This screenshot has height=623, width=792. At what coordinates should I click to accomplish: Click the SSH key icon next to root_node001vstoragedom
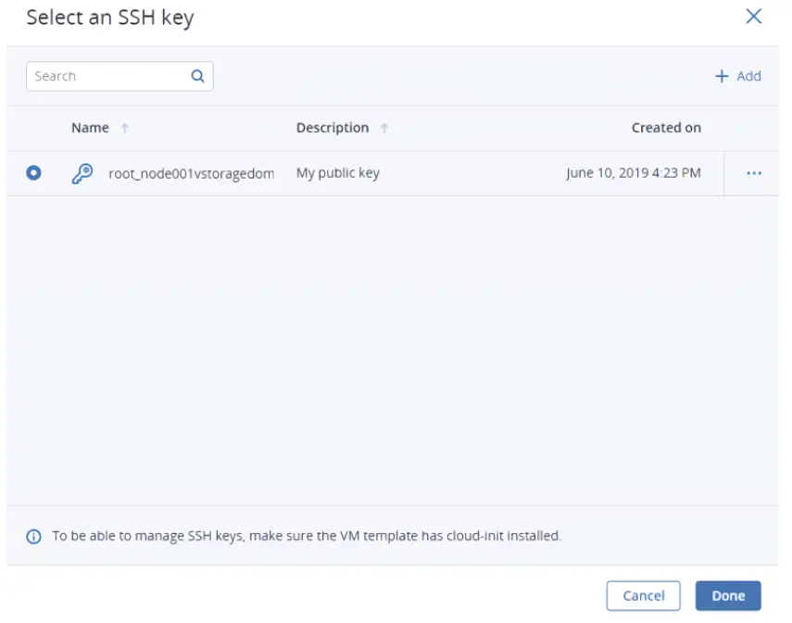(83, 173)
